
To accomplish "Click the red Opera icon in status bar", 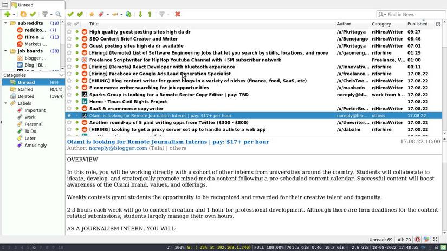I will point(418,240).
